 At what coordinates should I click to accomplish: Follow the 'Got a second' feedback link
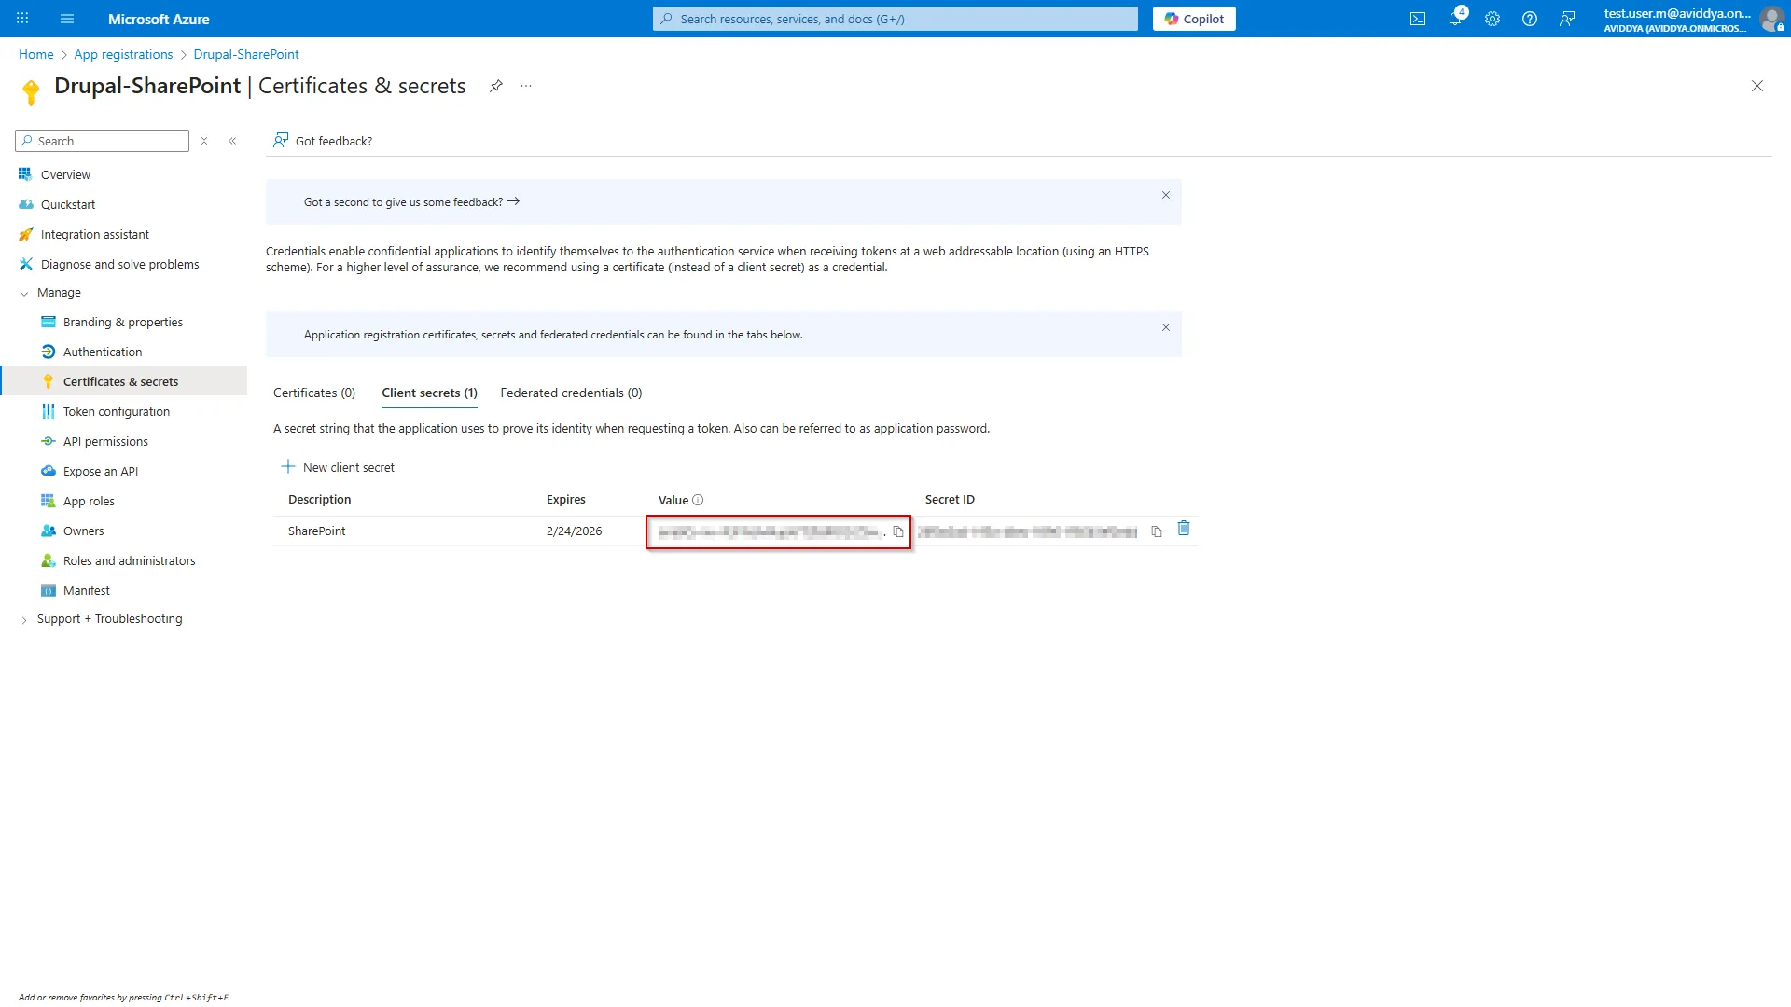[x=411, y=201]
